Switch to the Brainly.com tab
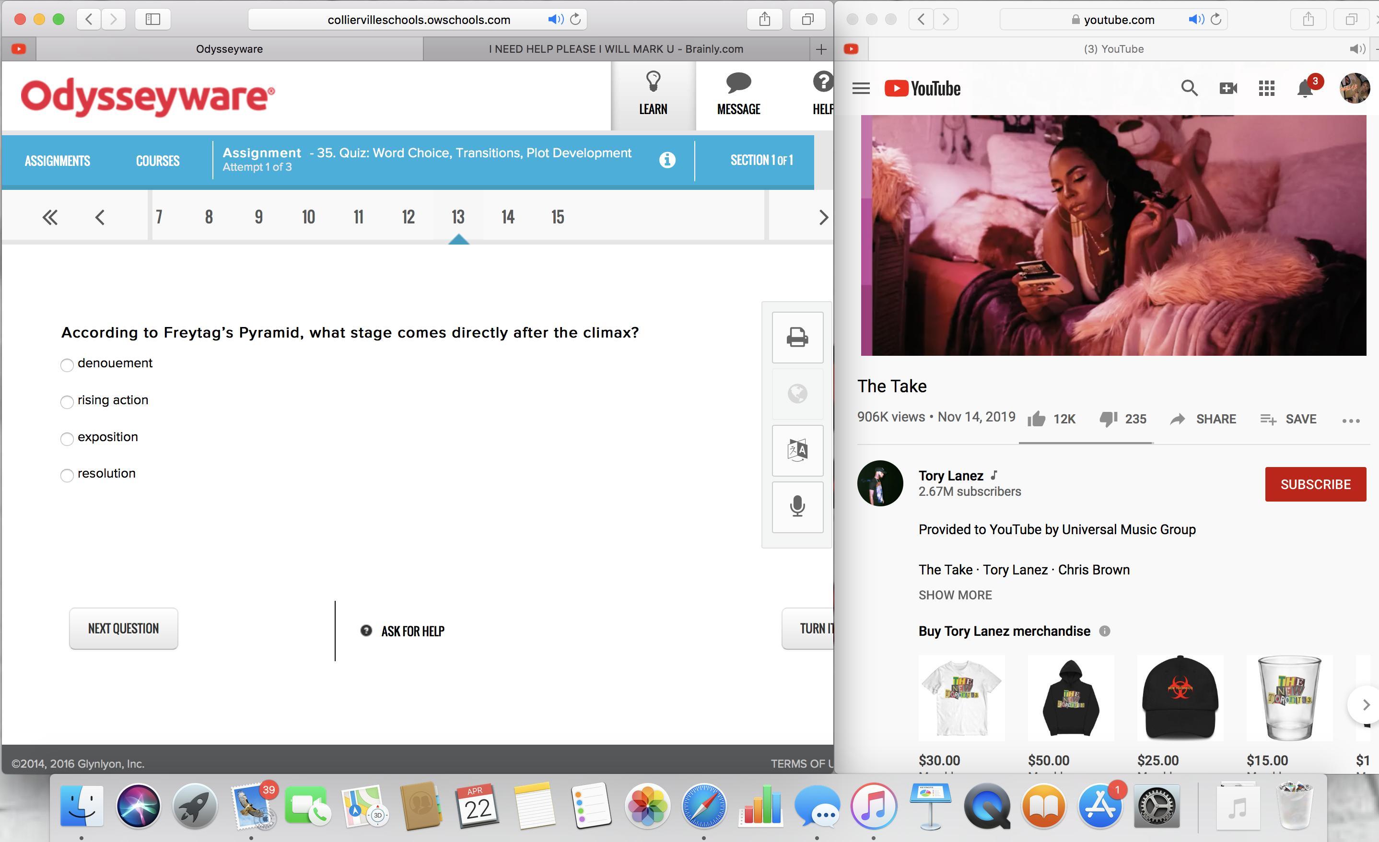 pyautogui.click(x=616, y=49)
